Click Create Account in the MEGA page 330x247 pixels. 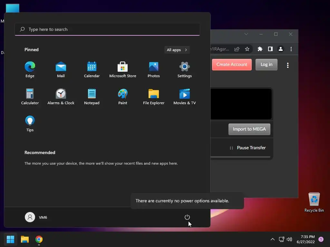(232, 64)
